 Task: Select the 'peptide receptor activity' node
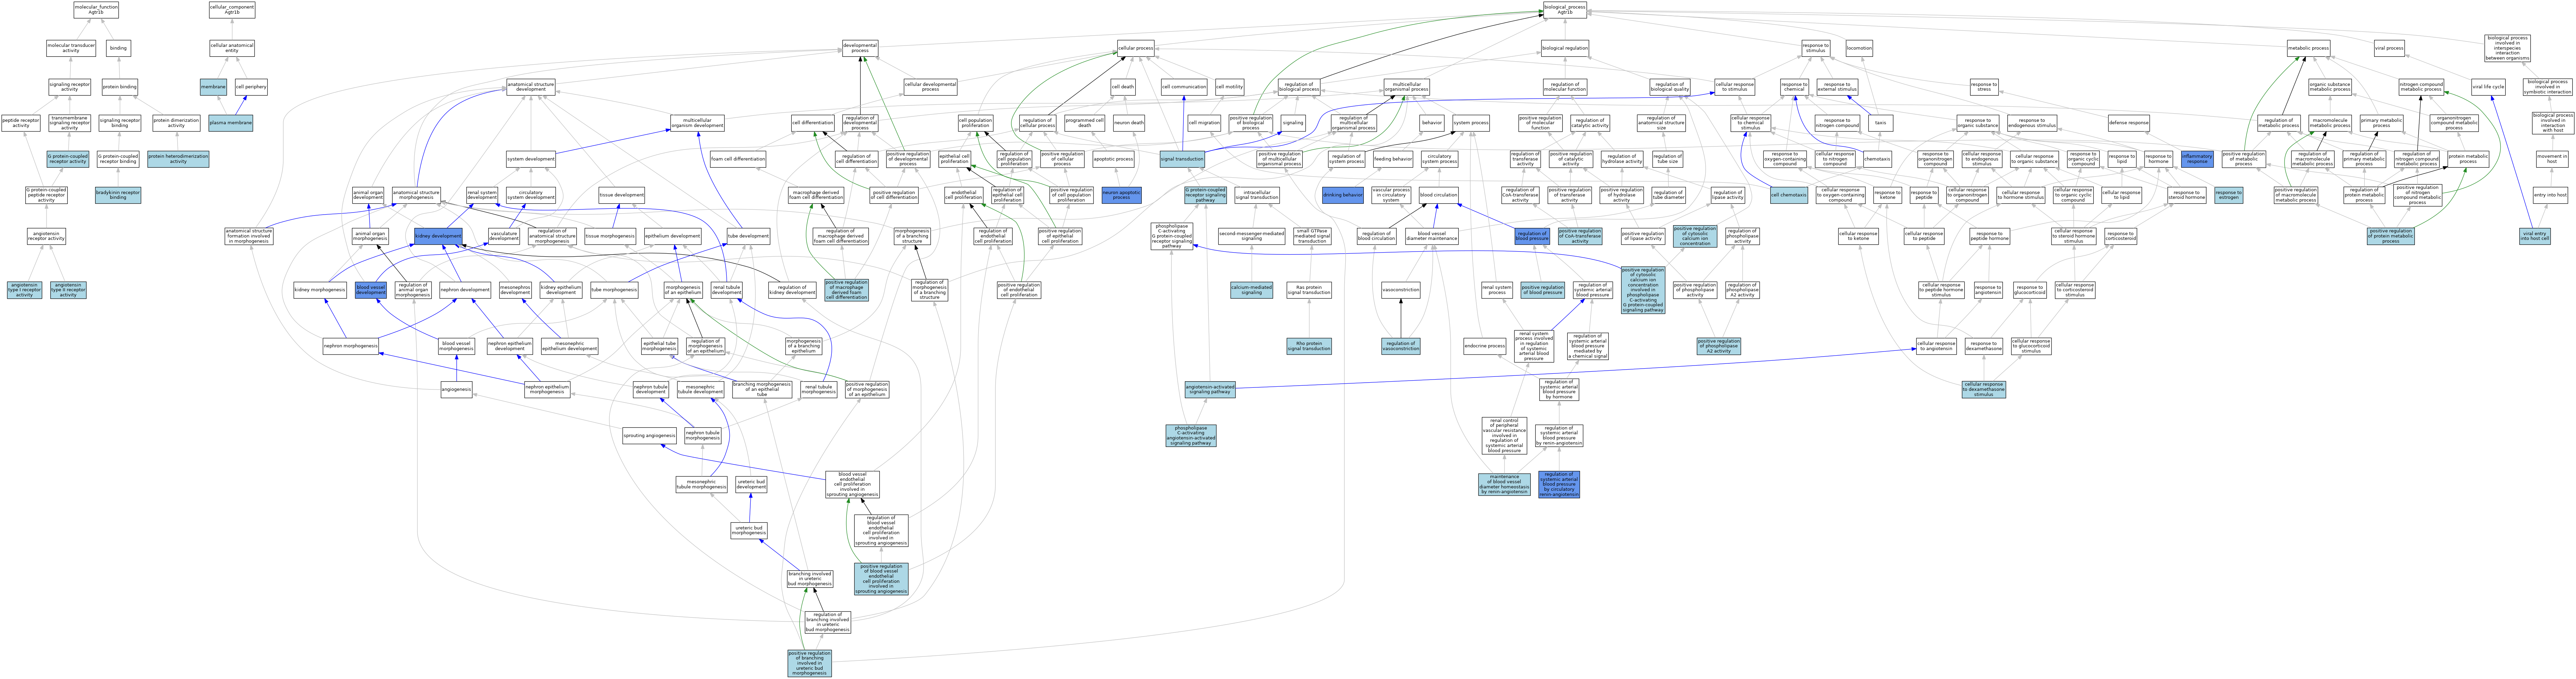pos(21,123)
